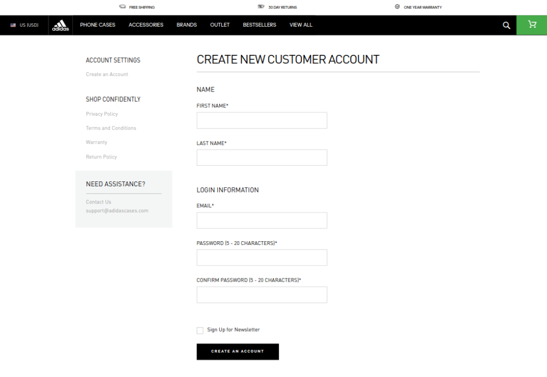
Task: Open the shopping cart icon
Action: (531, 25)
